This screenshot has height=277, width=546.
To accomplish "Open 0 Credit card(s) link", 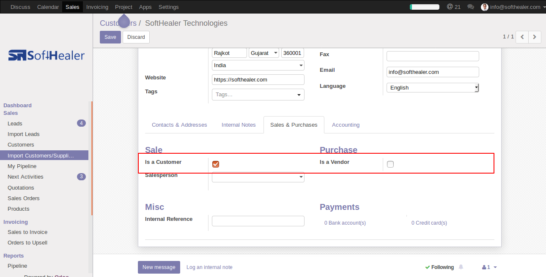I will click(x=429, y=223).
